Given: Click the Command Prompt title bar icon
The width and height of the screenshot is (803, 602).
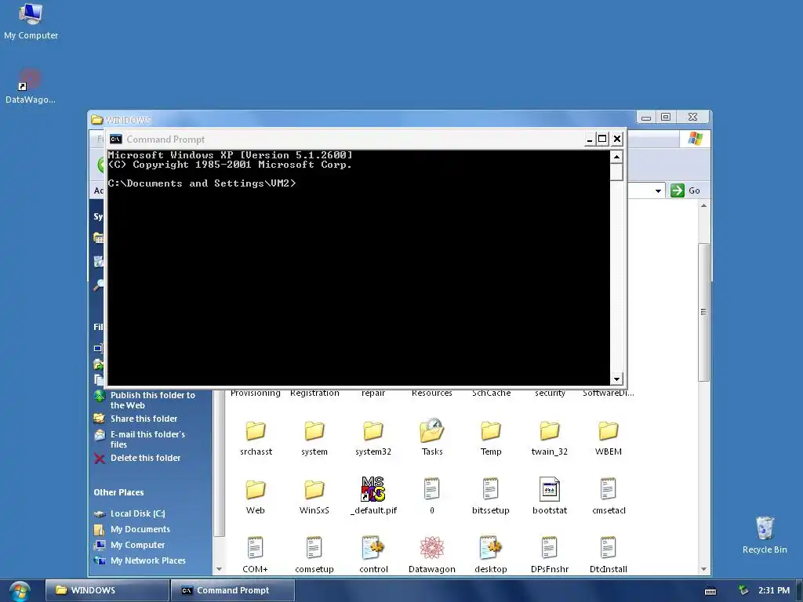Looking at the screenshot, I should [x=116, y=140].
